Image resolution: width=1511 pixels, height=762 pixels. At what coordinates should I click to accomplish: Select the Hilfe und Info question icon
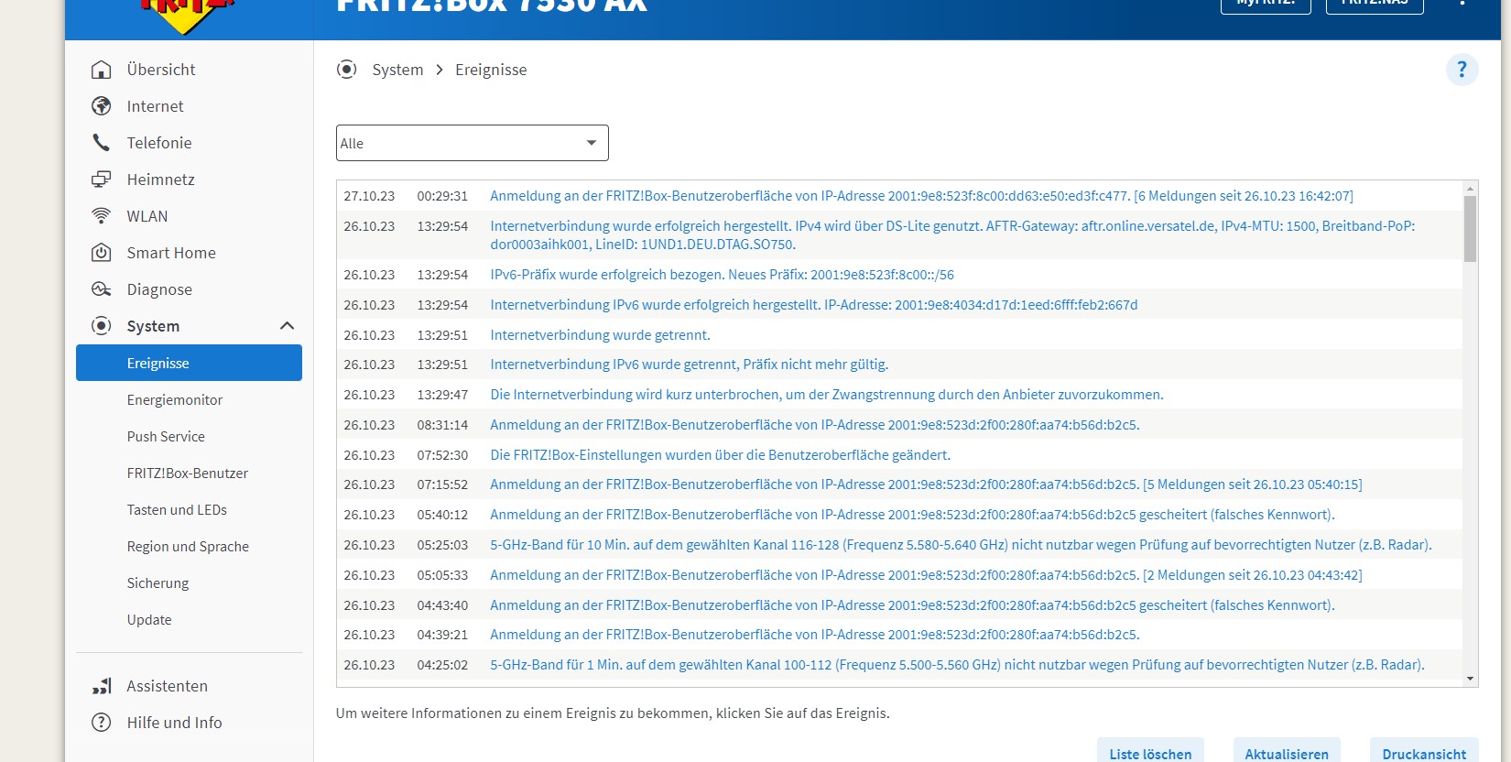point(102,723)
